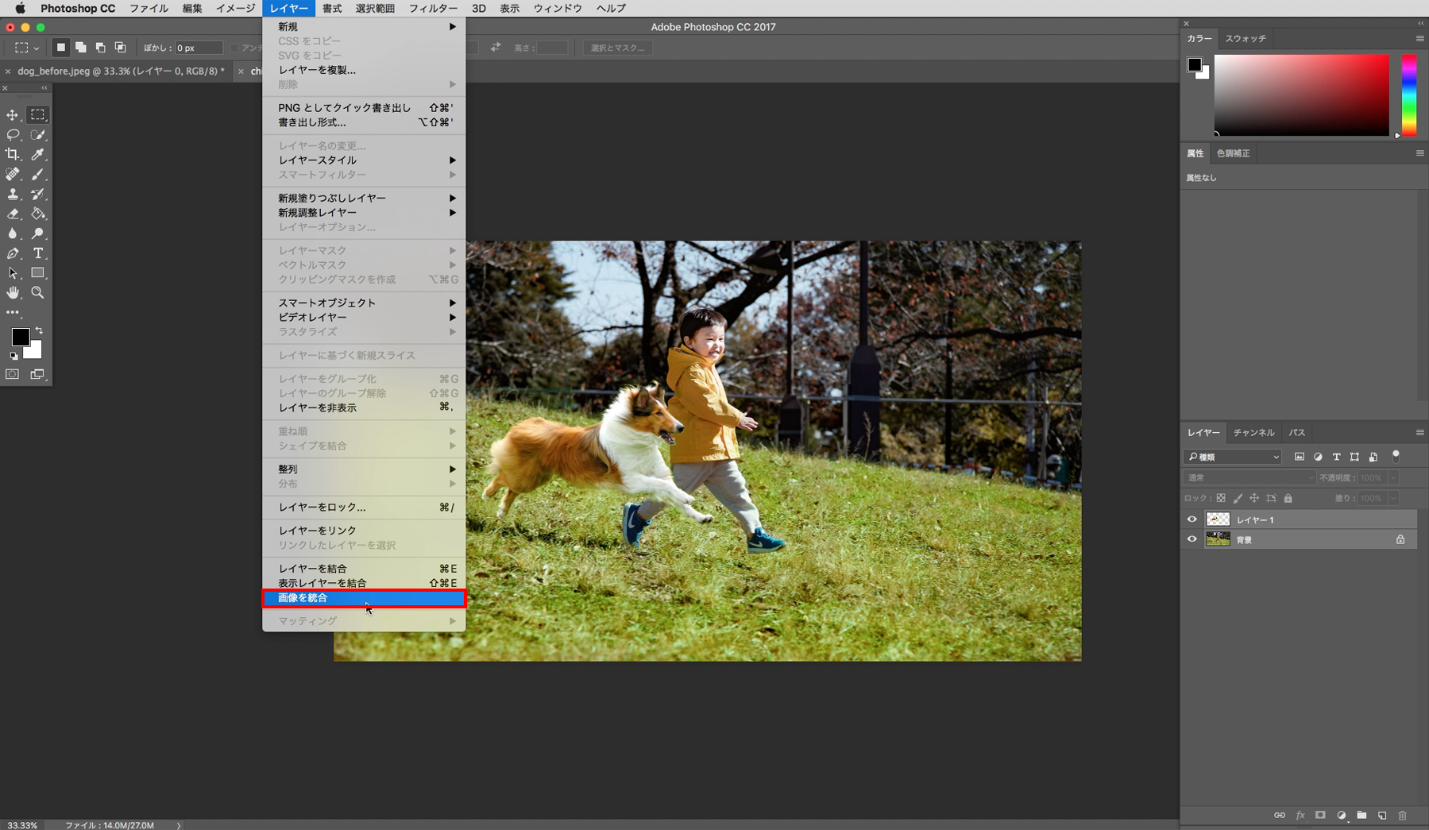Image resolution: width=1429 pixels, height=830 pixels.
Task: Expand the 新規 submenu
Action: [364, 27]
